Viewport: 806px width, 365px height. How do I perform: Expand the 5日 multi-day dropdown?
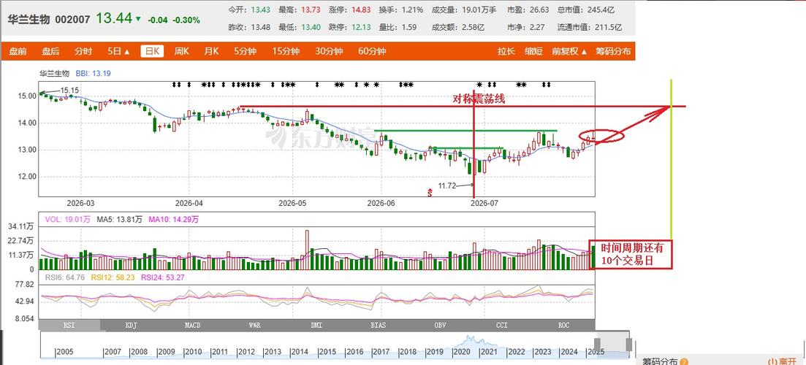118,51
